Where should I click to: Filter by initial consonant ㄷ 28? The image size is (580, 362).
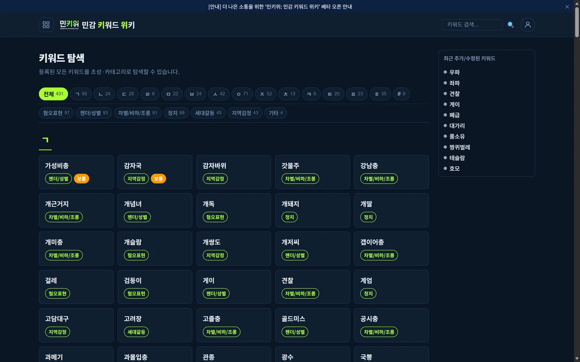point(128,94)
